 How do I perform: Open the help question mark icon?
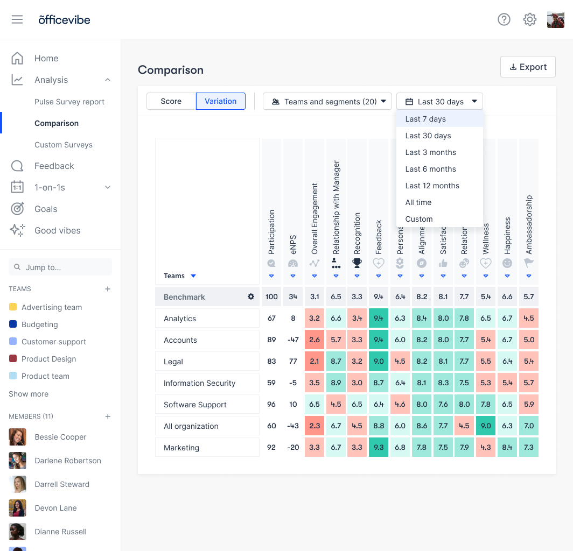[x=504, y=19]
